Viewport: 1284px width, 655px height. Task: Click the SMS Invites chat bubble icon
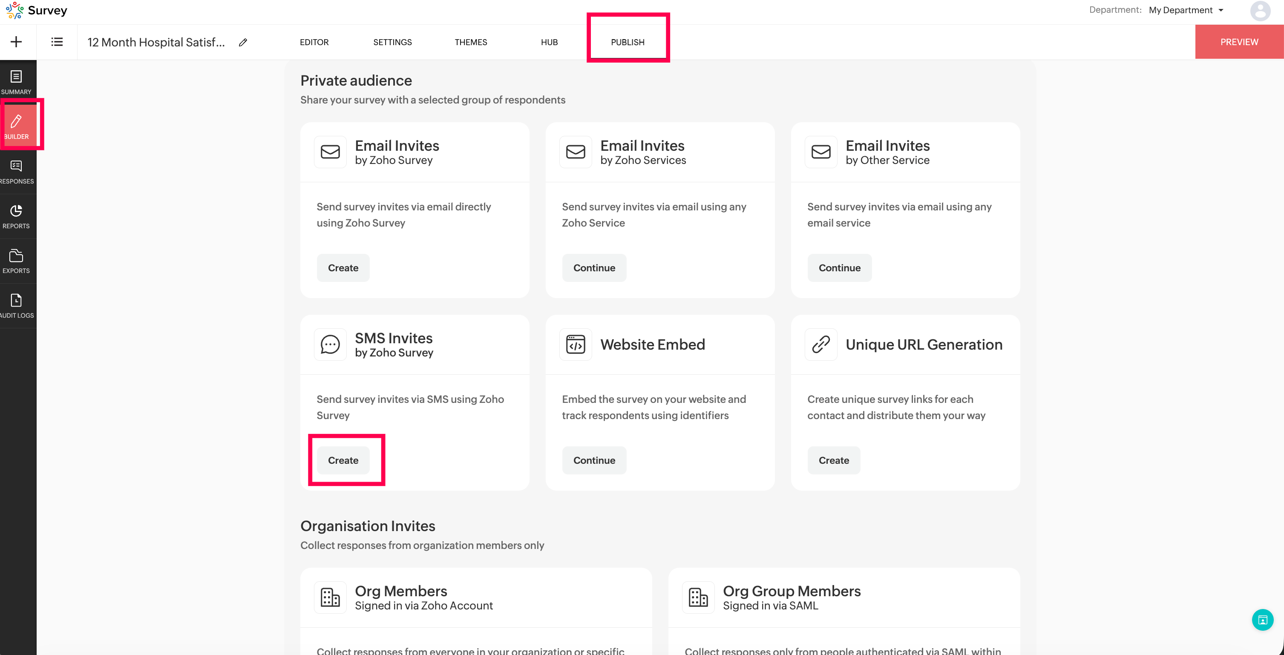[330, 345]
